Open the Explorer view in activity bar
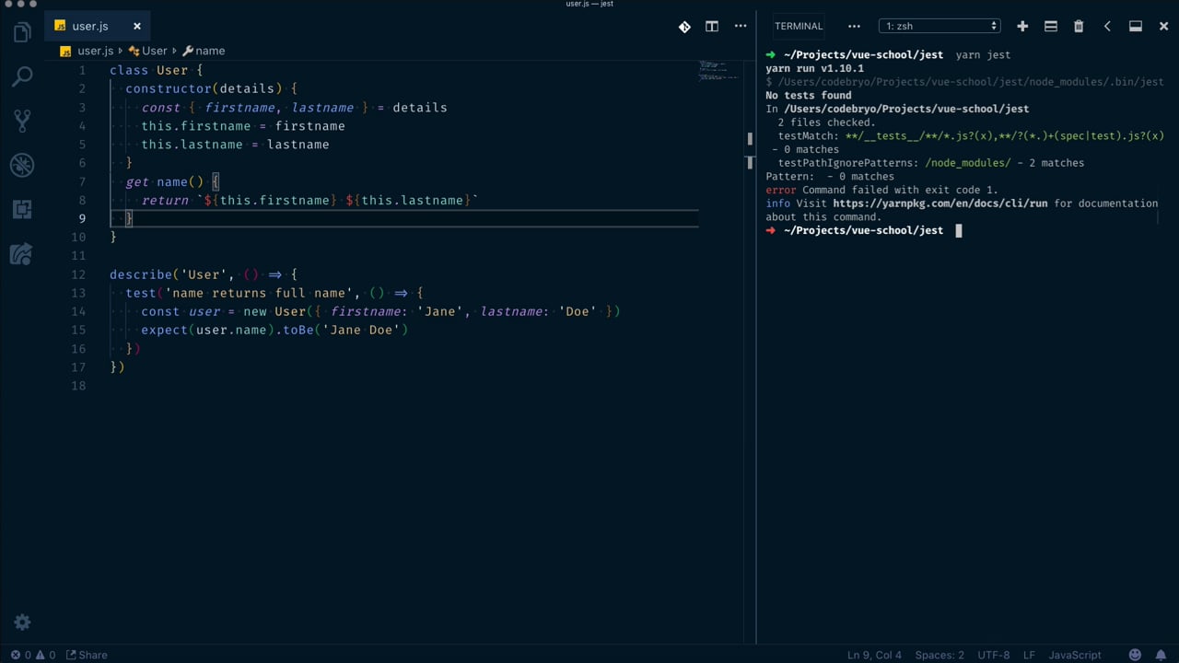Viewport: 1179px width, 663px height. point(22,33)
